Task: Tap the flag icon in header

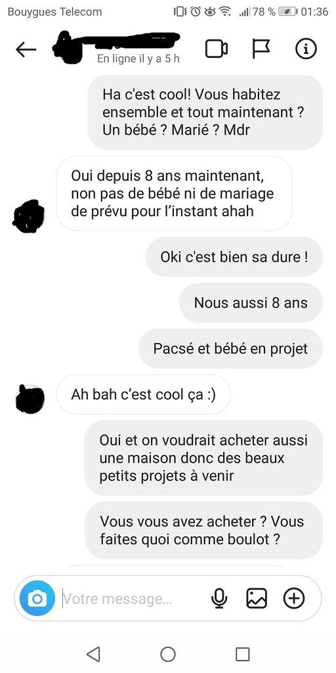Action: click(x=261, y=49)
